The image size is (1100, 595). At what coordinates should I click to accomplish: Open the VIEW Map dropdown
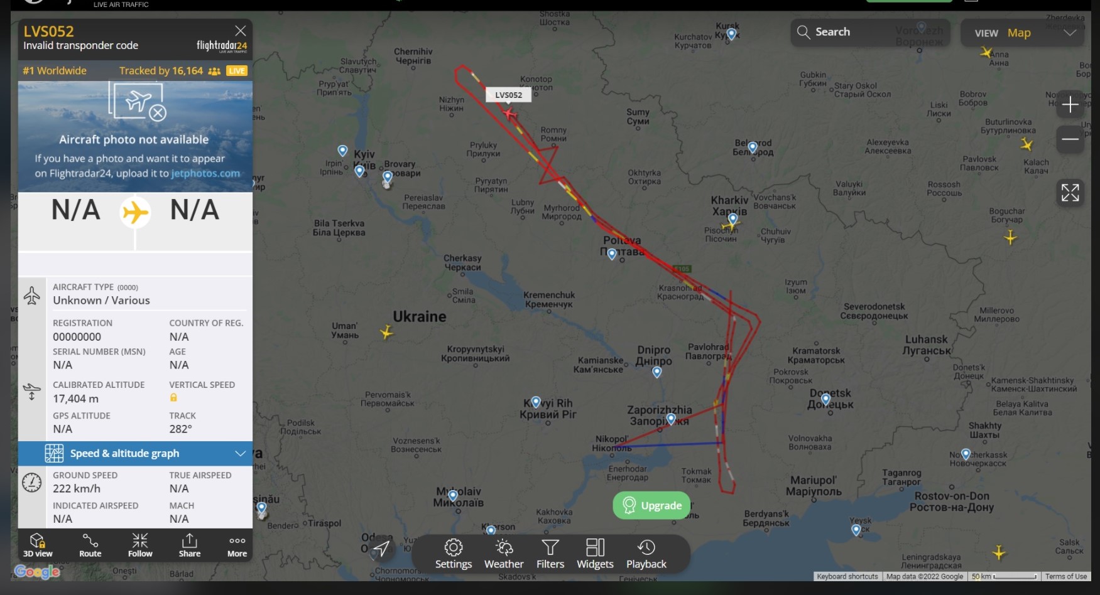pyautogui.click(x=1021, y=33)
